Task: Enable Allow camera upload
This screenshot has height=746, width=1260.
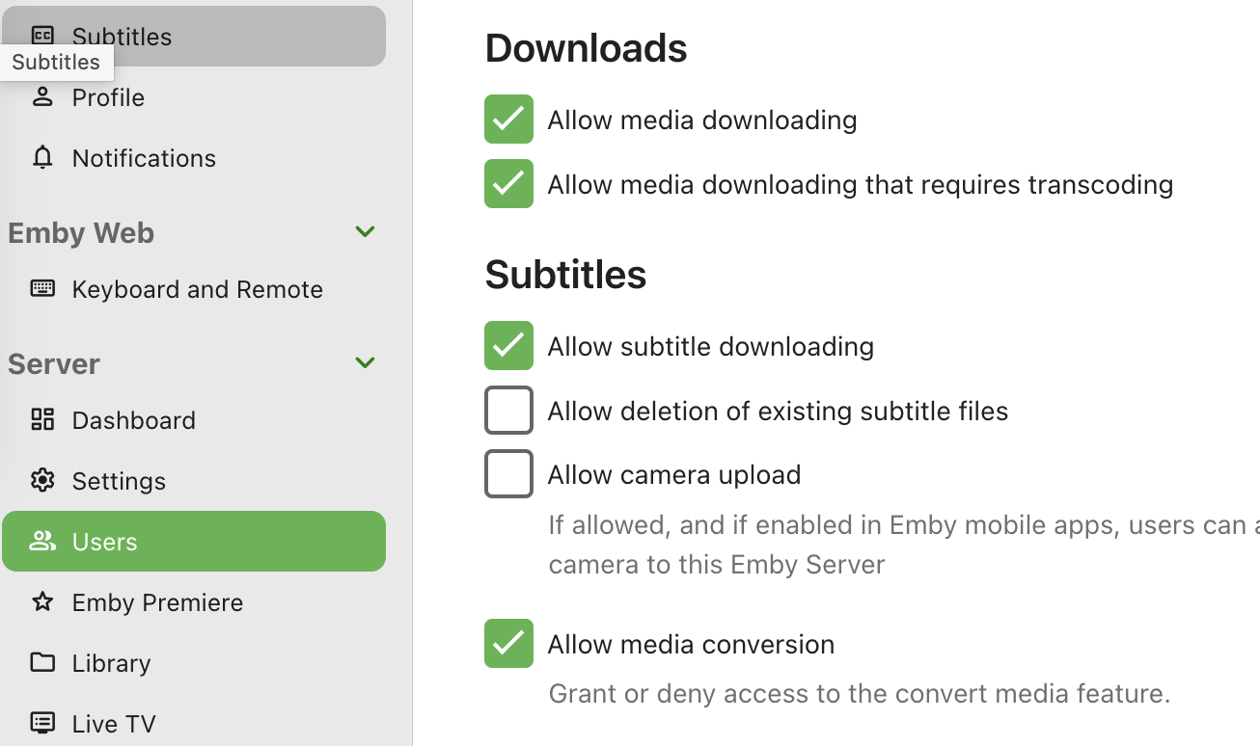Action: 508,473
